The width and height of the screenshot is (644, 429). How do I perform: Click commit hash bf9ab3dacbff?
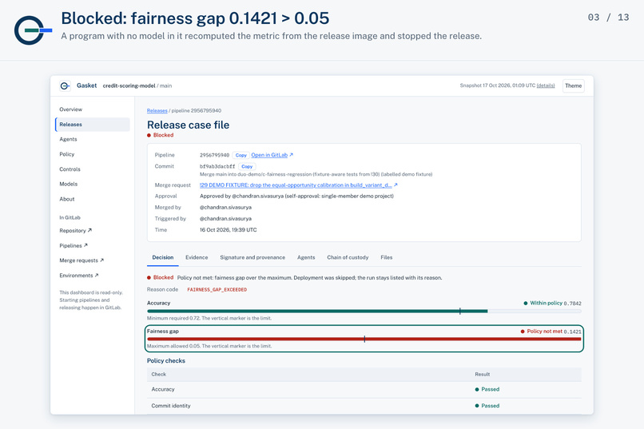point(217,167)
